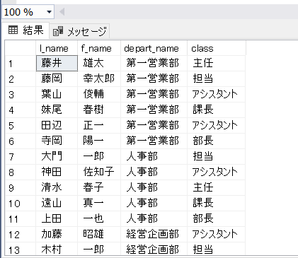
Task: Select the f_name column header
Action: (x=99, y=48)
